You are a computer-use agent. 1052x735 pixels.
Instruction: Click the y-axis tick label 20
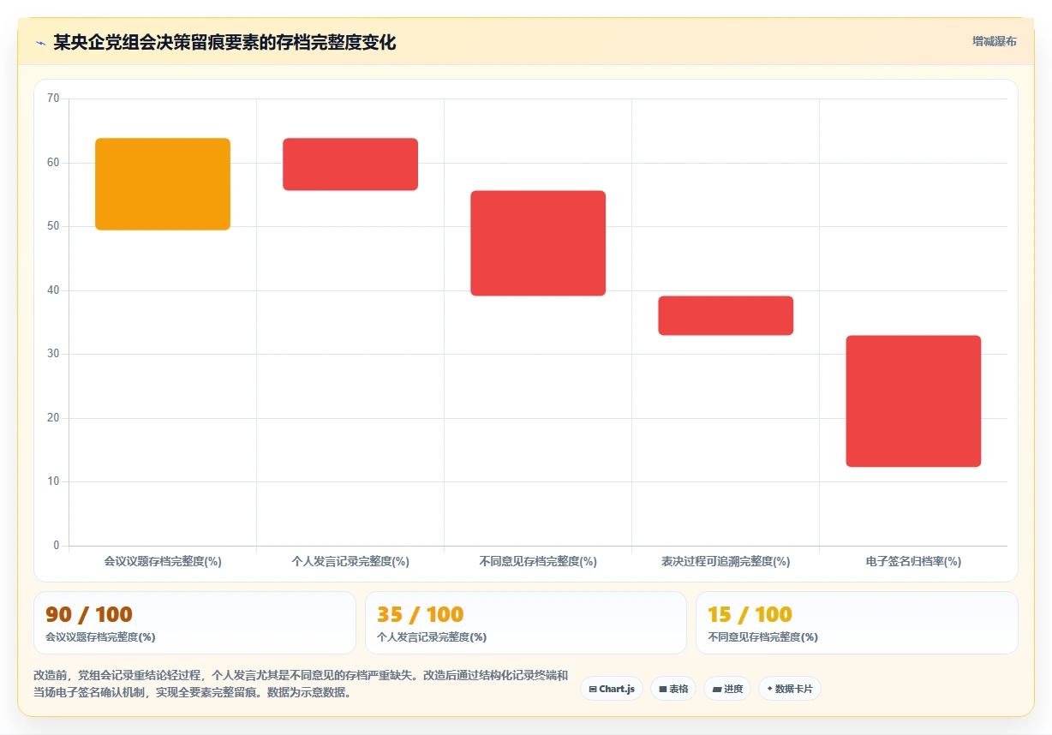tap(53, 418)
